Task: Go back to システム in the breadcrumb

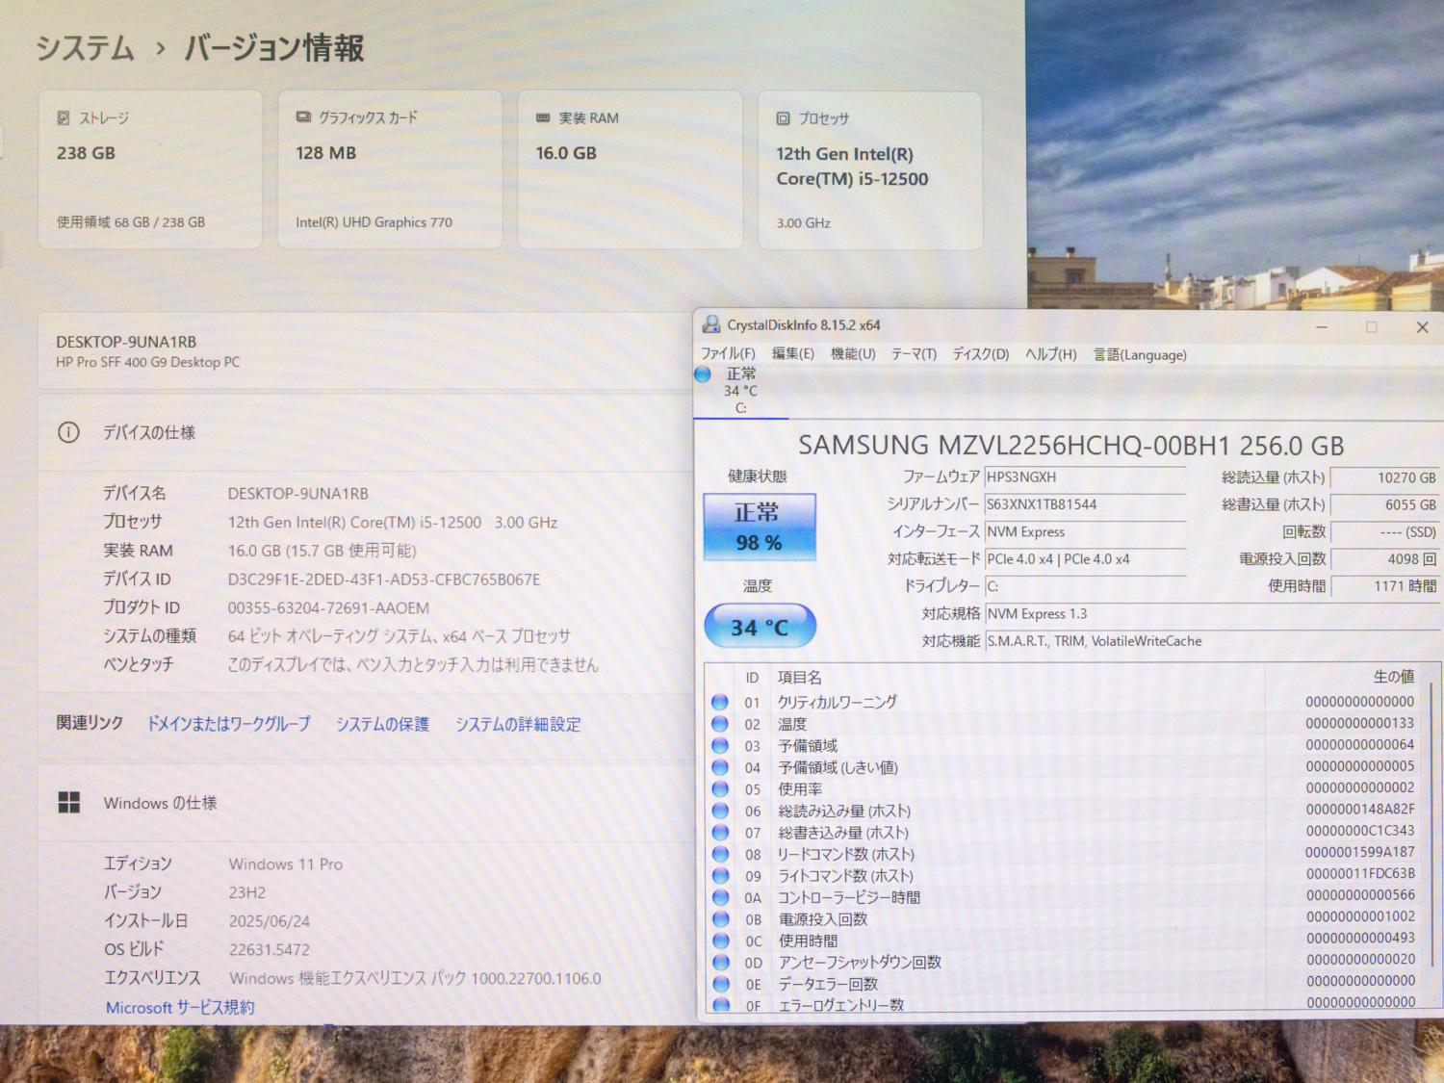Action: 85,47
